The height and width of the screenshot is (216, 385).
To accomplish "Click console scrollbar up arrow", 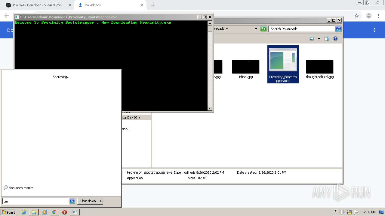I will point(210,23).
